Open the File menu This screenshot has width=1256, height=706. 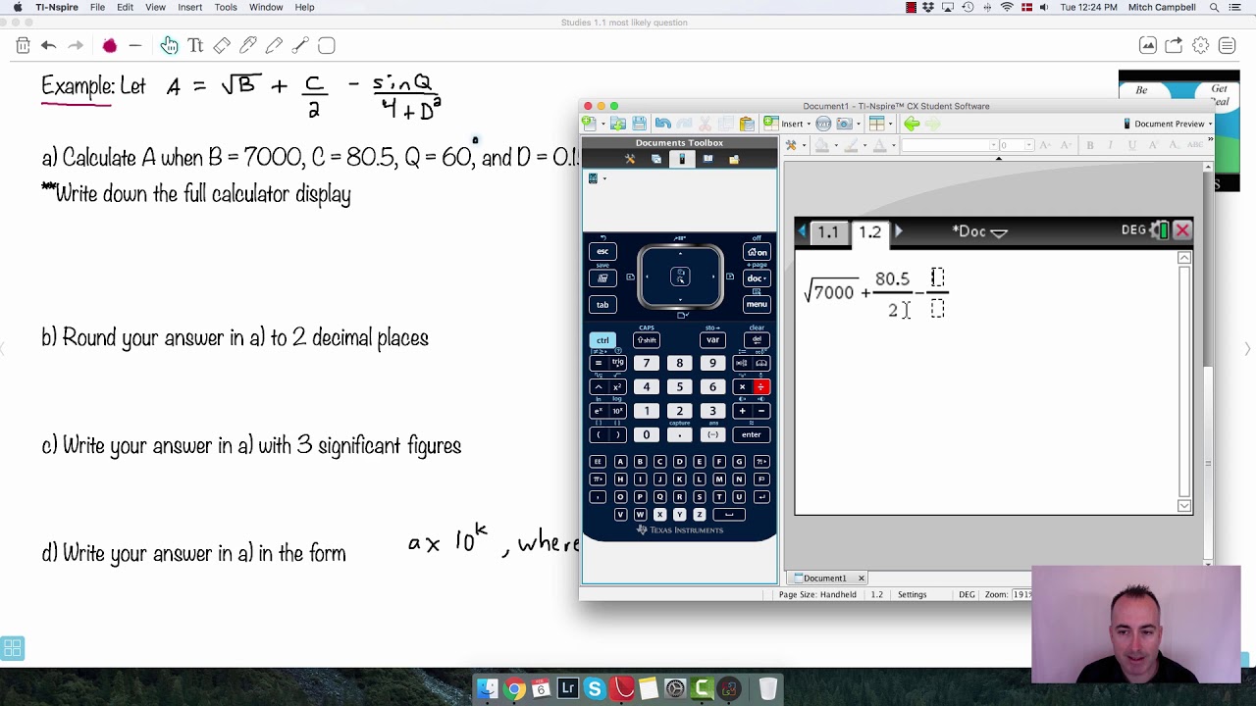98,7
